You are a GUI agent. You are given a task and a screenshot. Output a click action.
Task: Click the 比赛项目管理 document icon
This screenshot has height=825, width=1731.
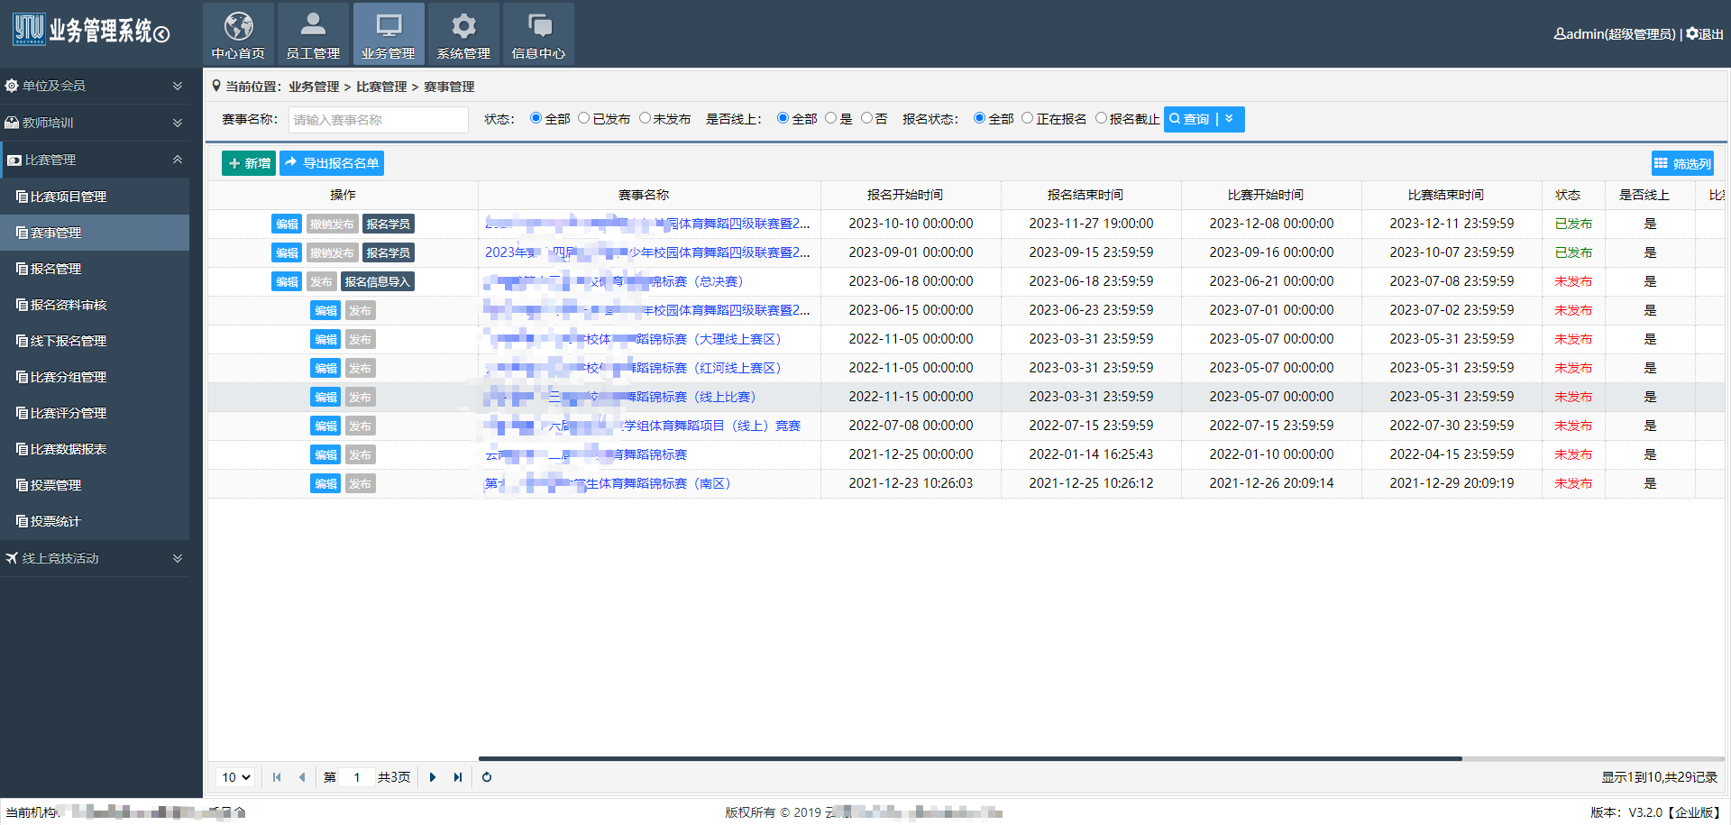(x=22, y=197)
